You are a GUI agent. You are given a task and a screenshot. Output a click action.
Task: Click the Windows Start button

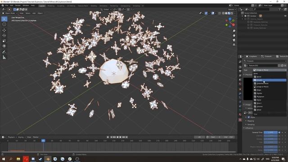point(4,159)
